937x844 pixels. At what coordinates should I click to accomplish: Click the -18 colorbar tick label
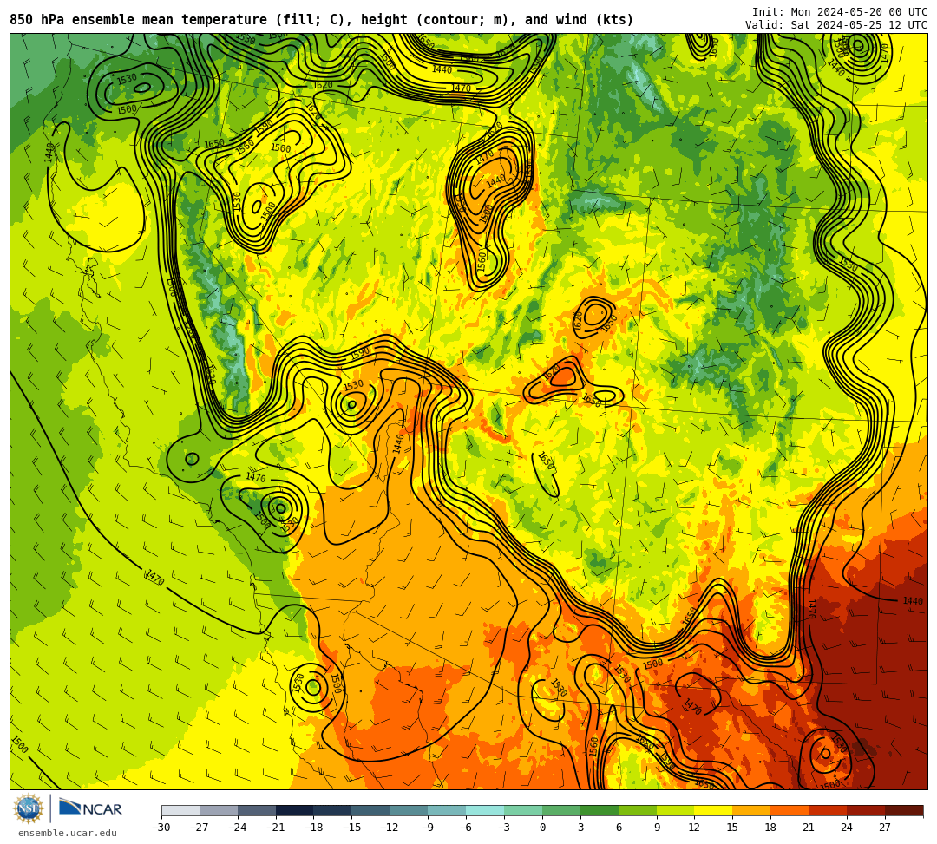pyautogui.click(x=314, y=828)
